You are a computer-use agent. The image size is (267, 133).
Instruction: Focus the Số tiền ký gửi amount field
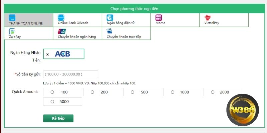click(x=70, y=74)
